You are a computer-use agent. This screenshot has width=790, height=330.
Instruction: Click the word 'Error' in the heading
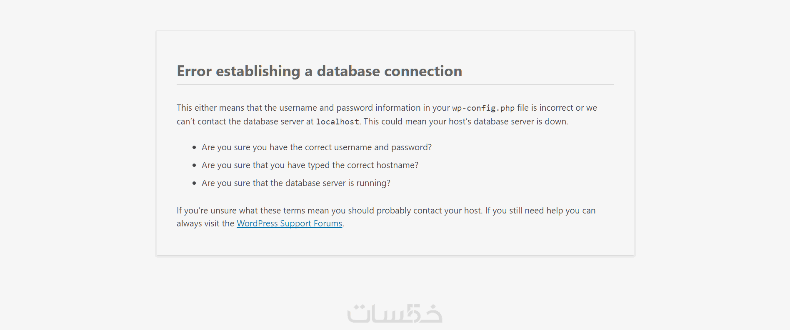pos(194,71)
